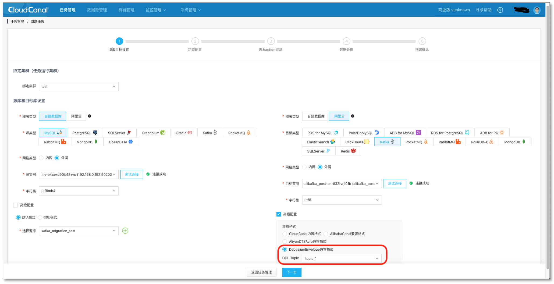Select MongoDB as source type
Viewport: 554px width, 284px height.
(87, 142)
